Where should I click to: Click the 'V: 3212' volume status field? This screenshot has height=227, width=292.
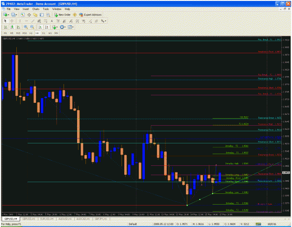(x=244, y=224)
